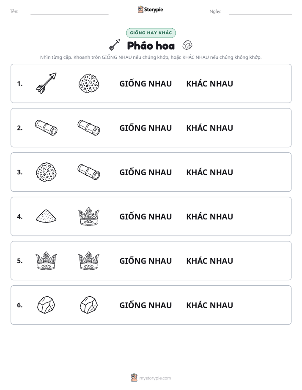This screenshot has height=390, width=302.
Task: Click the second crown in row 5
Action: pos(89,260)
